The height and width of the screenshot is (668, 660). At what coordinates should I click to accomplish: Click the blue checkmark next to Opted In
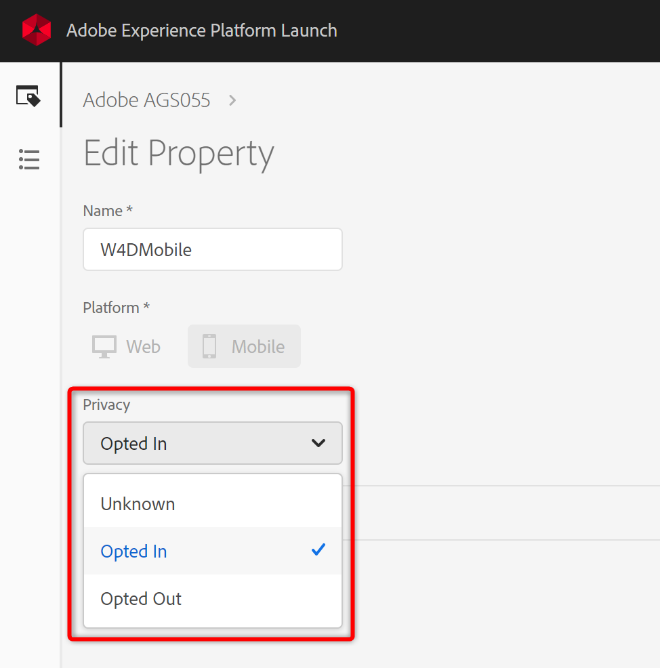(318, 550)
